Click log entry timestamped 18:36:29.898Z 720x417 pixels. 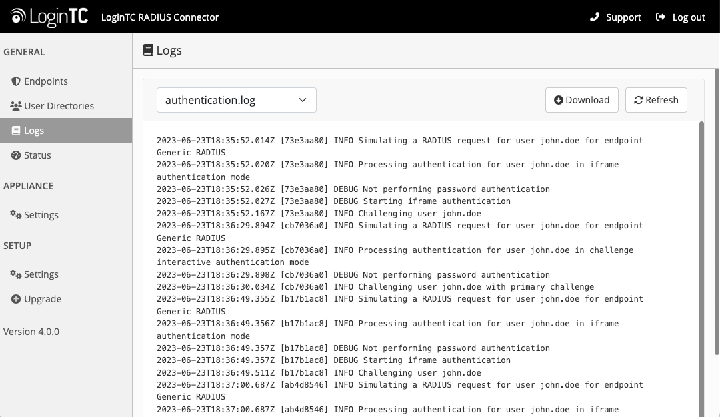coord(353,275)
